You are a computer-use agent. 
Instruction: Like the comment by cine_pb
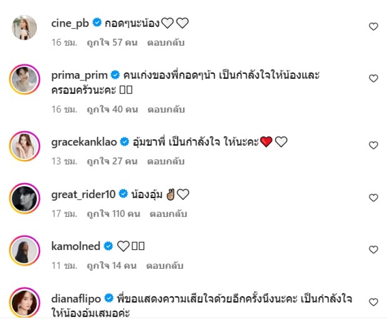coord(373,27)
